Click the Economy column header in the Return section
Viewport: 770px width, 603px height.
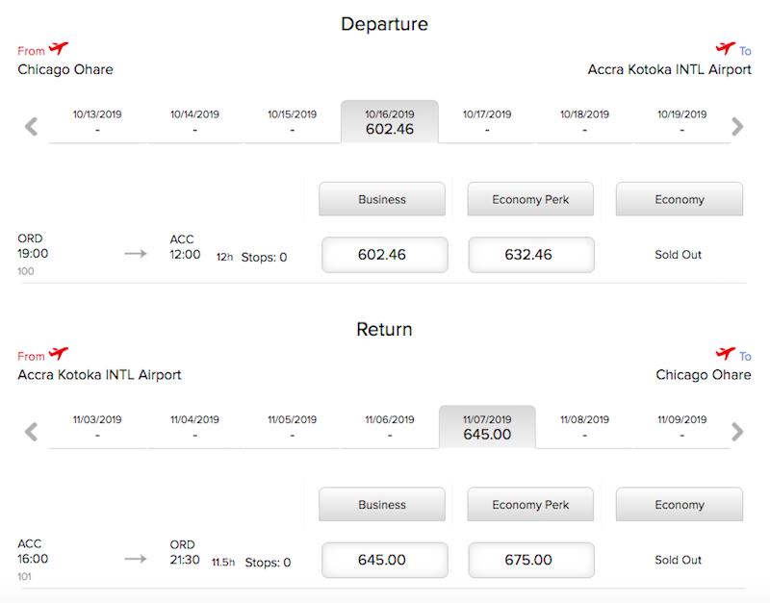tap(679, 504)
